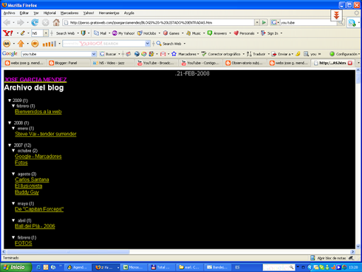Screen dimensions: 362x272
Task: Open the Marcadores menu in the menu bar
Action: (69, 13)
